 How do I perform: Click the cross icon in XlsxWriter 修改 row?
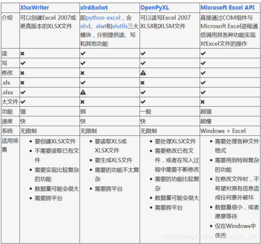click(22, 73)
